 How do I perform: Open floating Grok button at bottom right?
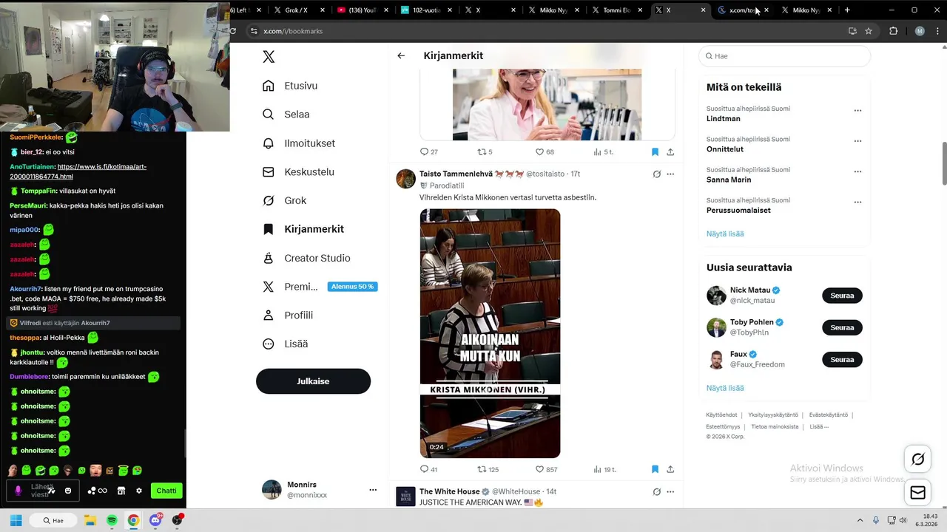[x=918, y=460]
